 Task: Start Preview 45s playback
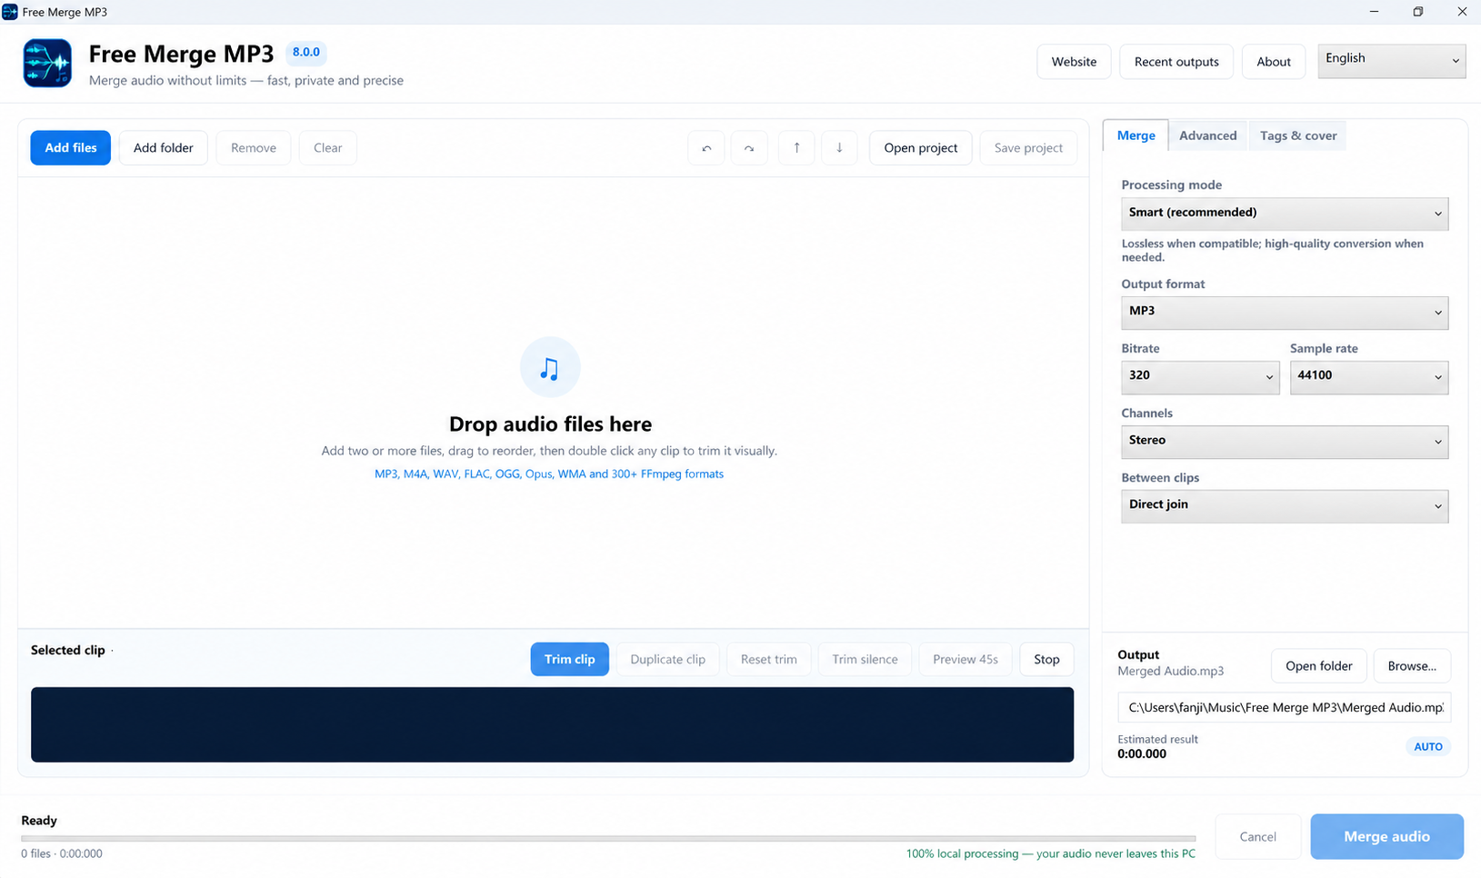(966, 659)
